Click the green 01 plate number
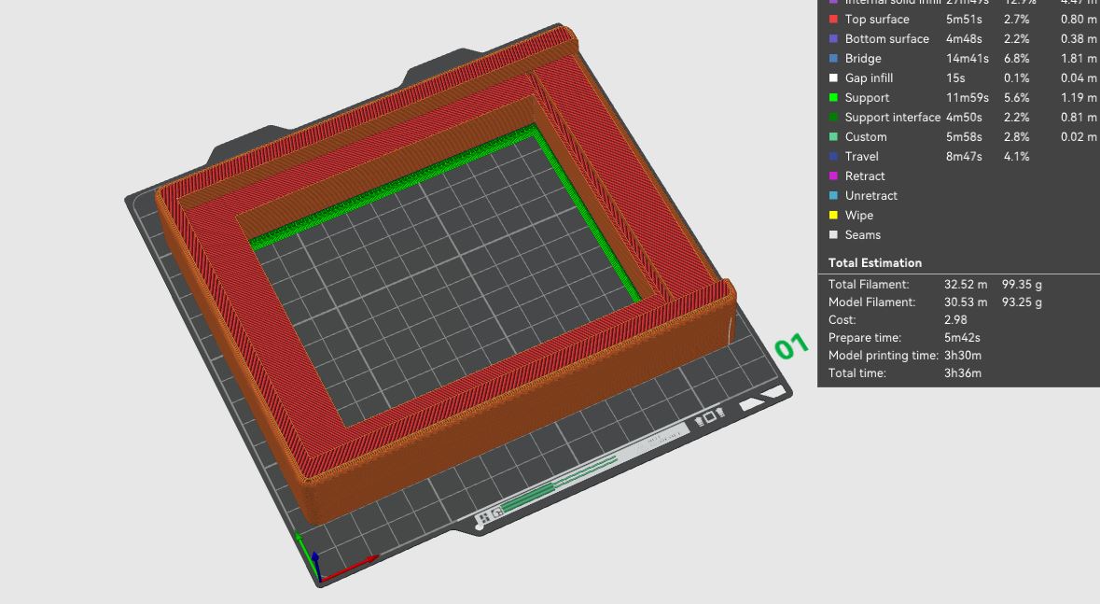 pos(790,346)
